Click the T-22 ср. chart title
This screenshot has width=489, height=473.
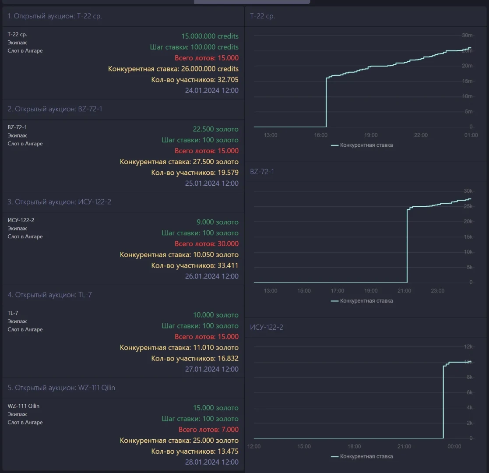pyautogui.click(x=262, y=16)
